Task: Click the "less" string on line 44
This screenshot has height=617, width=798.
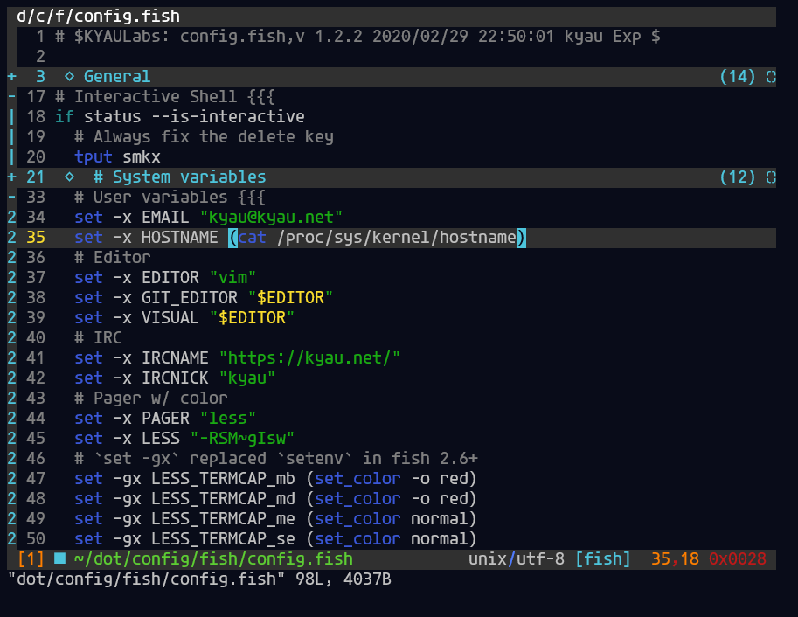Action: 228,418
